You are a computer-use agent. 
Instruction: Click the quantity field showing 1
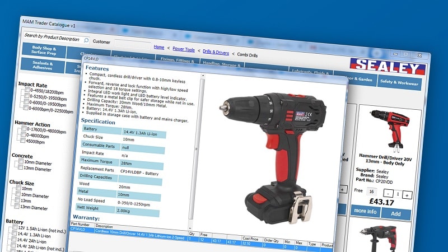point(398,194)
